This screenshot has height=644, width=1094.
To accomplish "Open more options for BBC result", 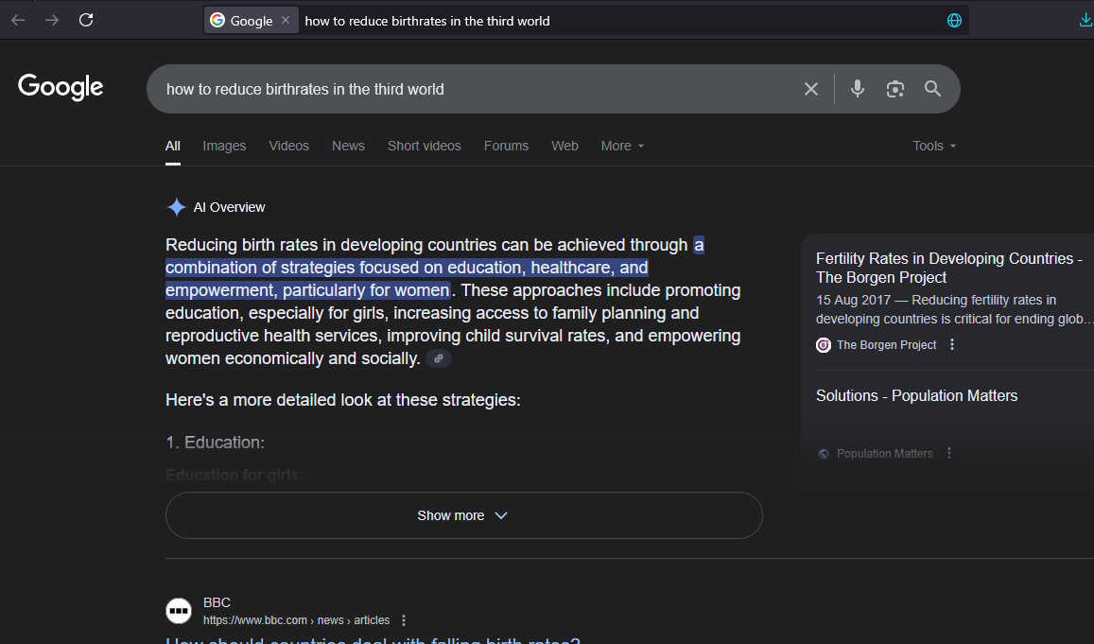I will [x=404, y=620].
